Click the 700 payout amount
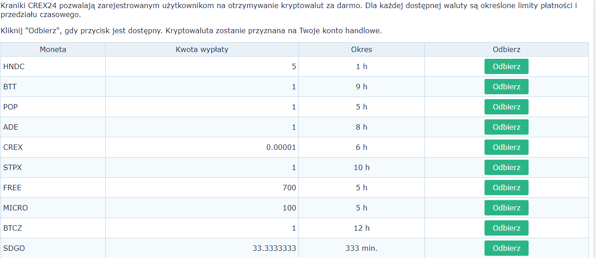The width and height of the screenshot is (596, 258). click(289, 188)
